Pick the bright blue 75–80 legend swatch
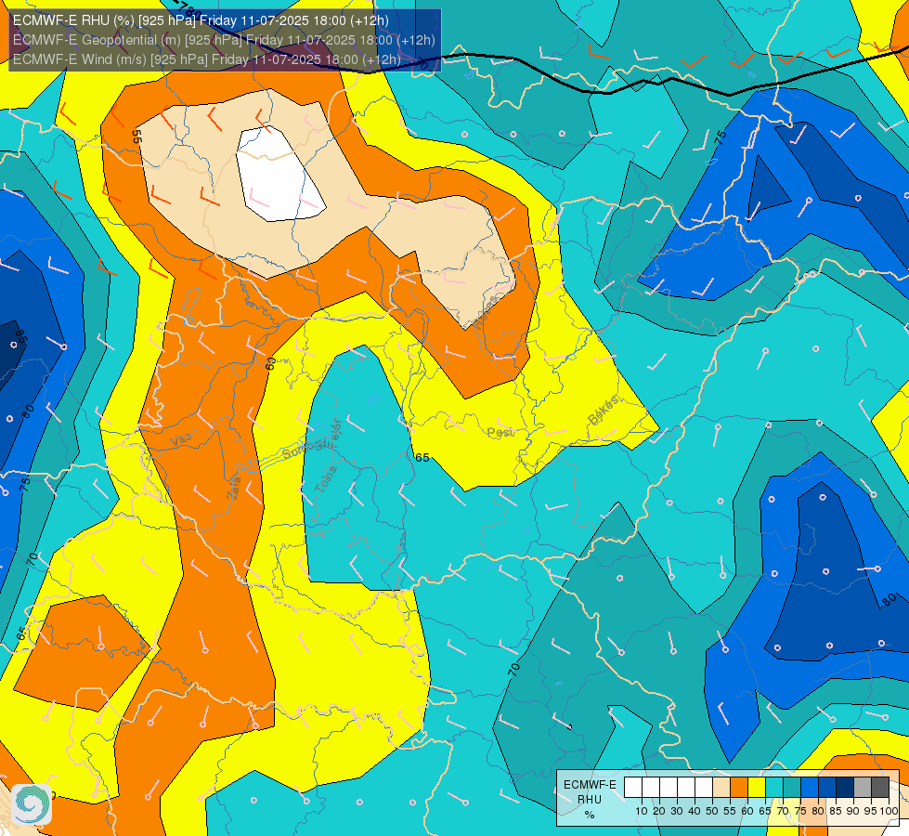Screen dimensions: 909x836 [810, 788]
